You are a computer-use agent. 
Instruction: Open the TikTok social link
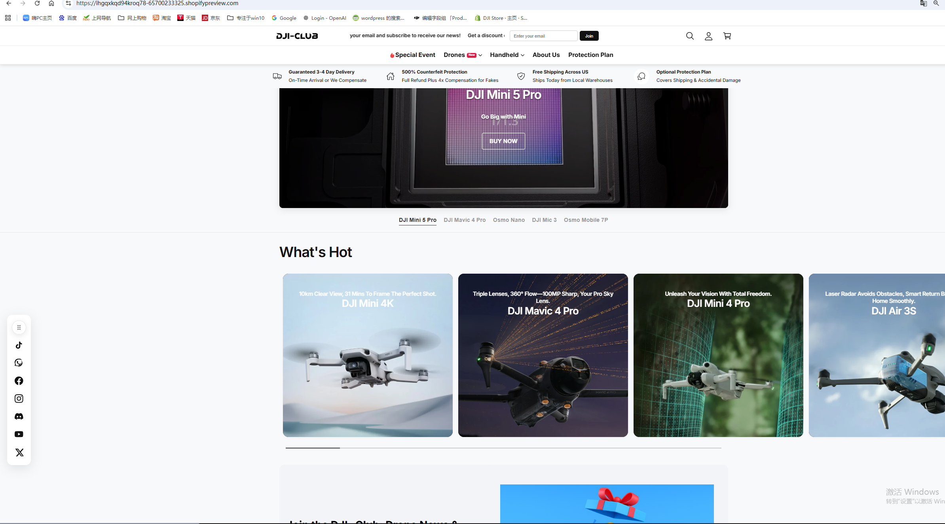19,345
